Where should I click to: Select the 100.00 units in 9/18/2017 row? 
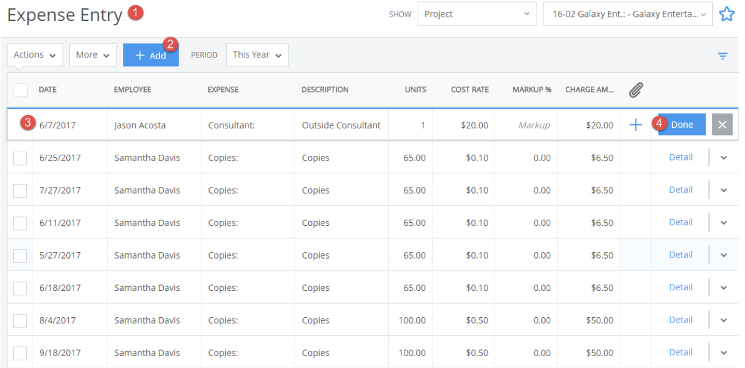(x=412, y=352)
